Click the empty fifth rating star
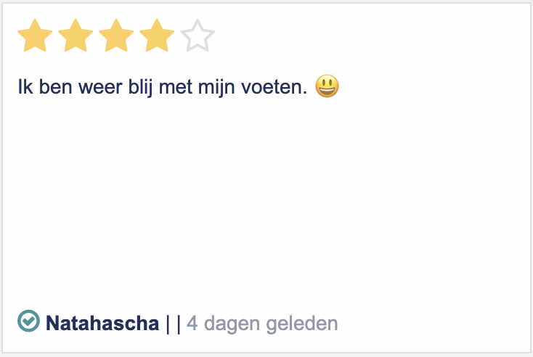533x357 pixels. coord(198,36)
